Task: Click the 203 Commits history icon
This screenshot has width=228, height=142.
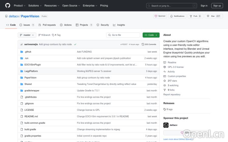Action: tap(143, 44)
